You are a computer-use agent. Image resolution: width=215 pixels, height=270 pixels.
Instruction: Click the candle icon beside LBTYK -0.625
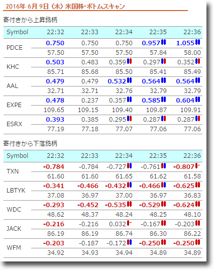(198, 185)
